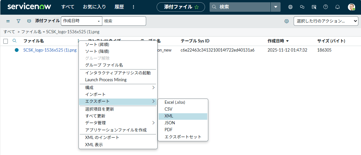The image size is (361, 155).
Task: Open the help question mark icon
Action: coord(325,7)
